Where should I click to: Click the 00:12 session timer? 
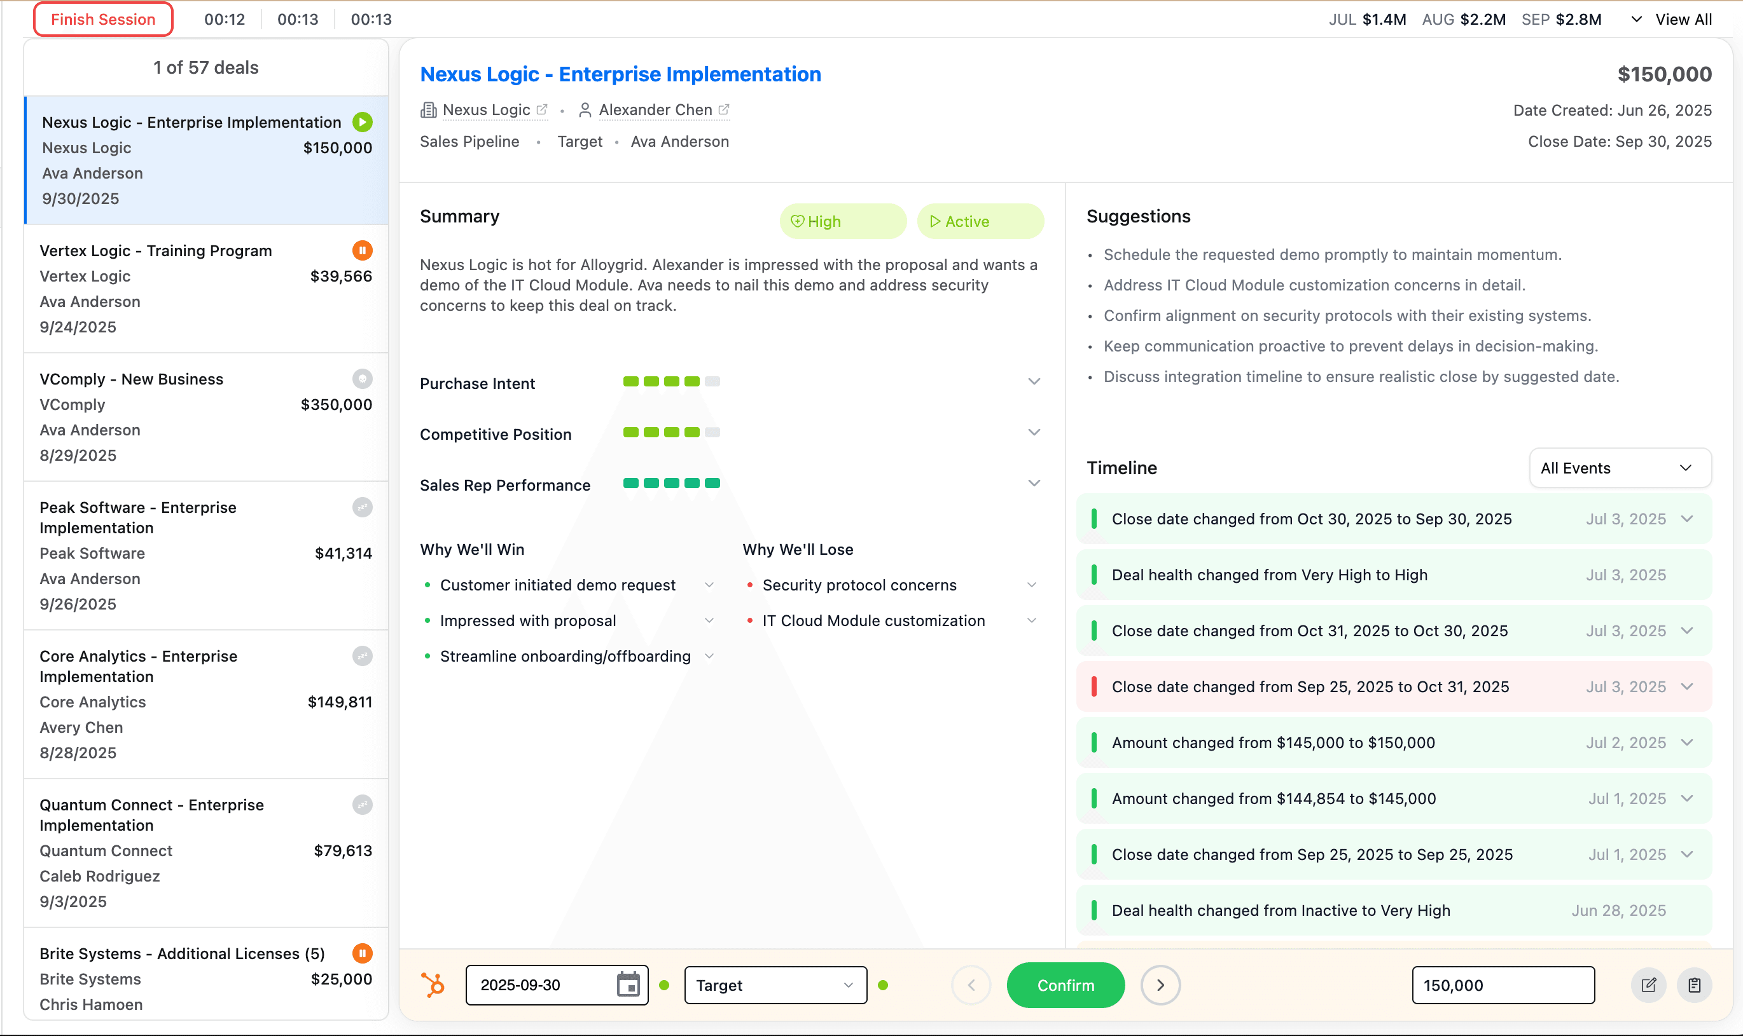point(225,20)
